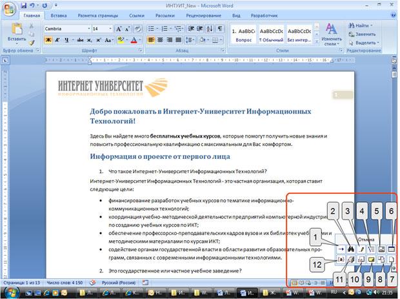Click Заменить in the editing group
Screen dimensions: 400x299
coord(362,34)
